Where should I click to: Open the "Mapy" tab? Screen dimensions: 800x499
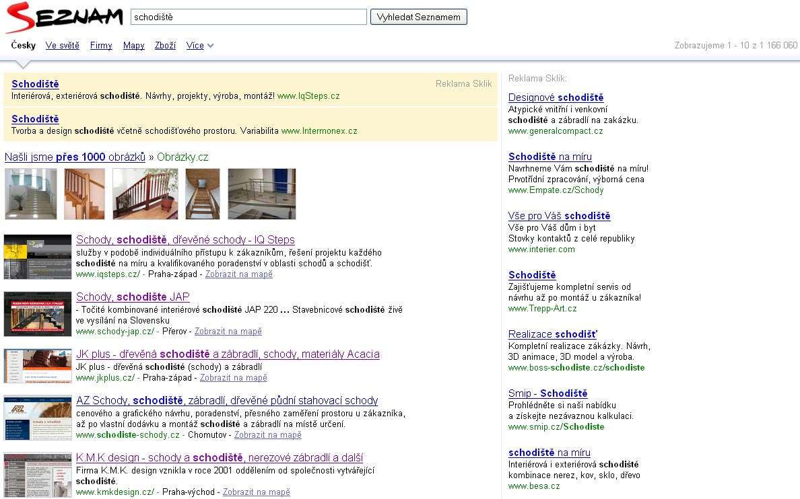pos(134,45)
